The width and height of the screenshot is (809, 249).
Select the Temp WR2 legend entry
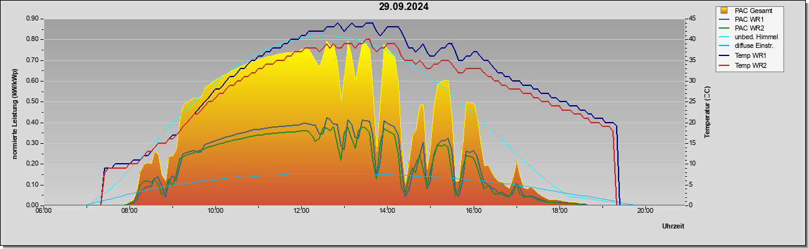(747, 65)
